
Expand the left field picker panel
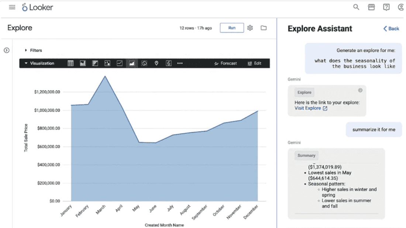[6, 50]
